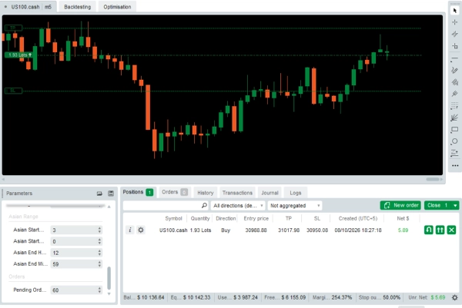Sort by the Quantity column header
This screenshot has height=308, width=462.
(200, 218)
